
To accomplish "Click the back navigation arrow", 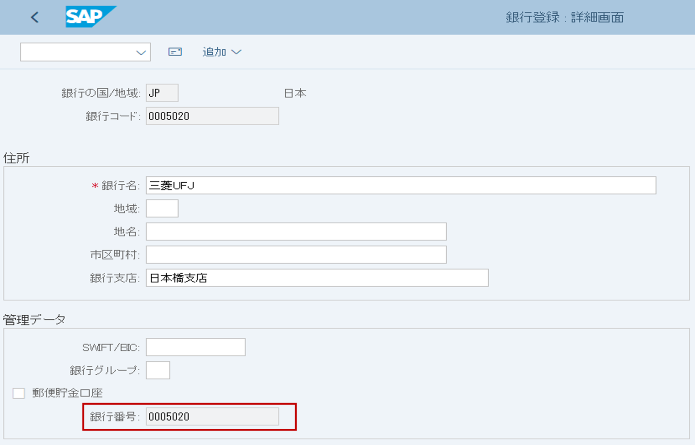I will click(x=35, y=17).
